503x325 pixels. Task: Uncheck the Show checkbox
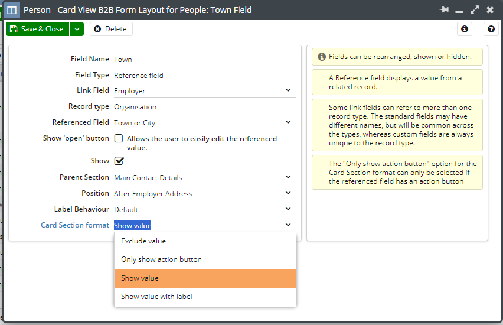[x=119, y=161]
